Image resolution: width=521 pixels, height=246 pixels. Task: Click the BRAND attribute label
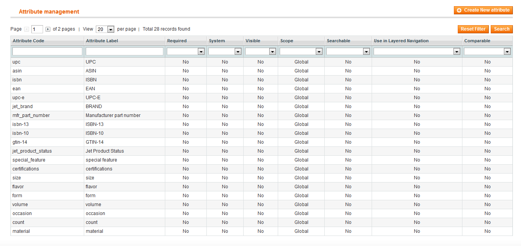(x=94, y=107)
